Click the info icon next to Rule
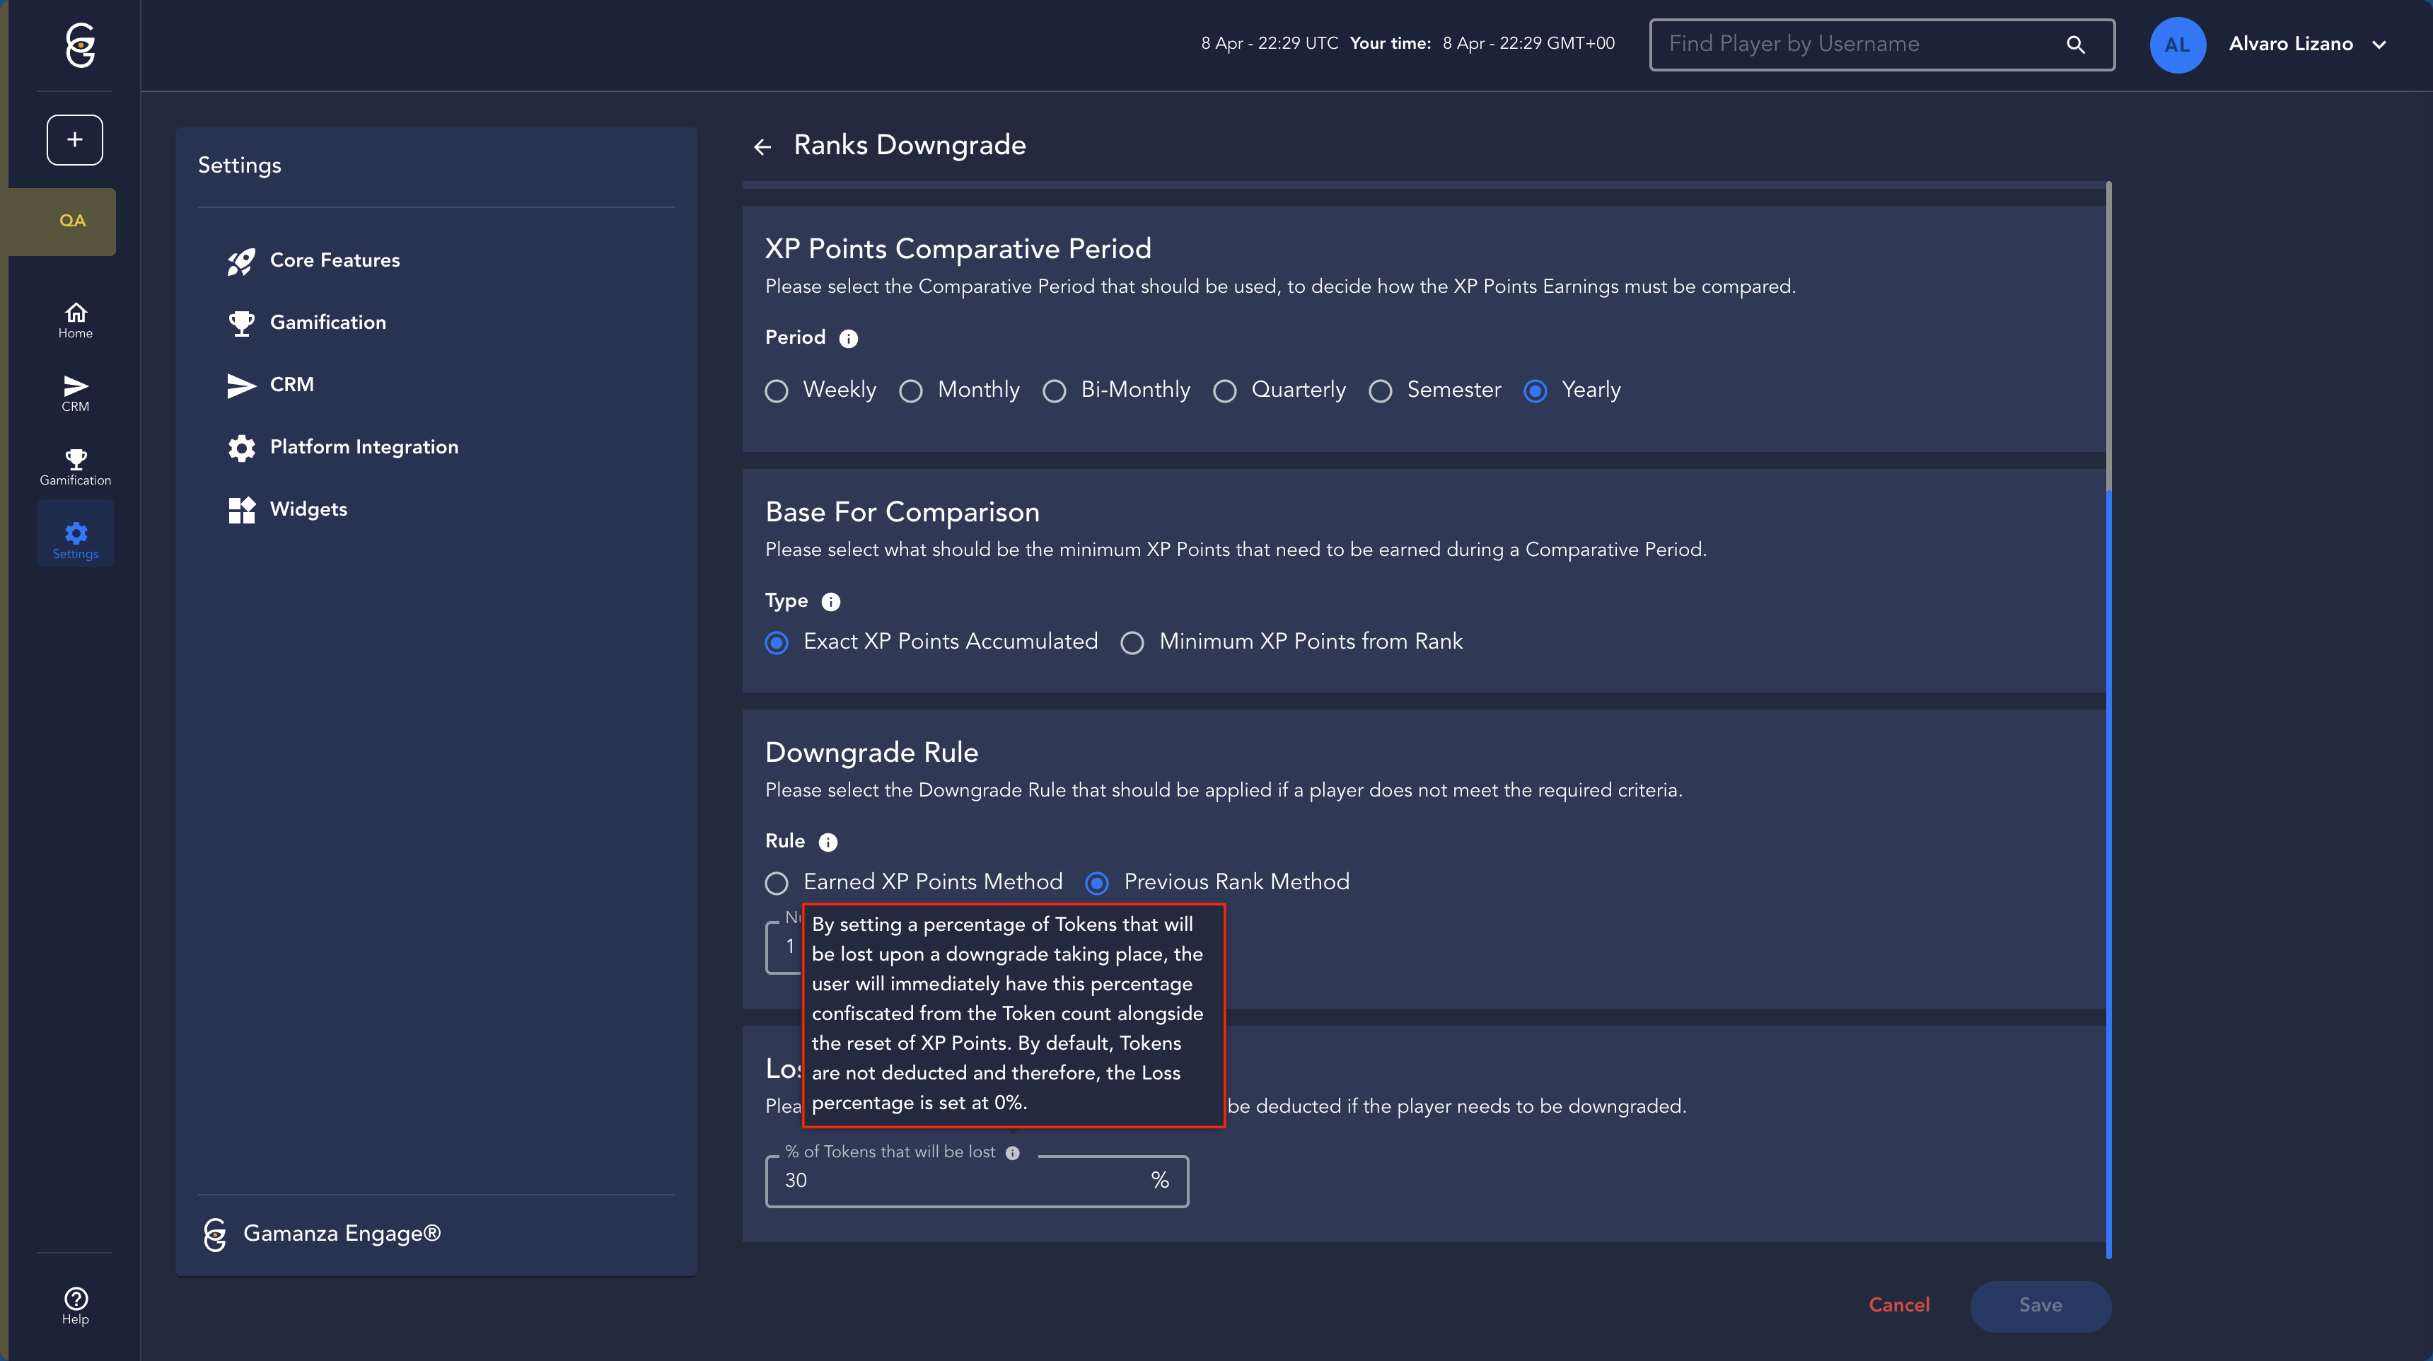 (828, 842)
